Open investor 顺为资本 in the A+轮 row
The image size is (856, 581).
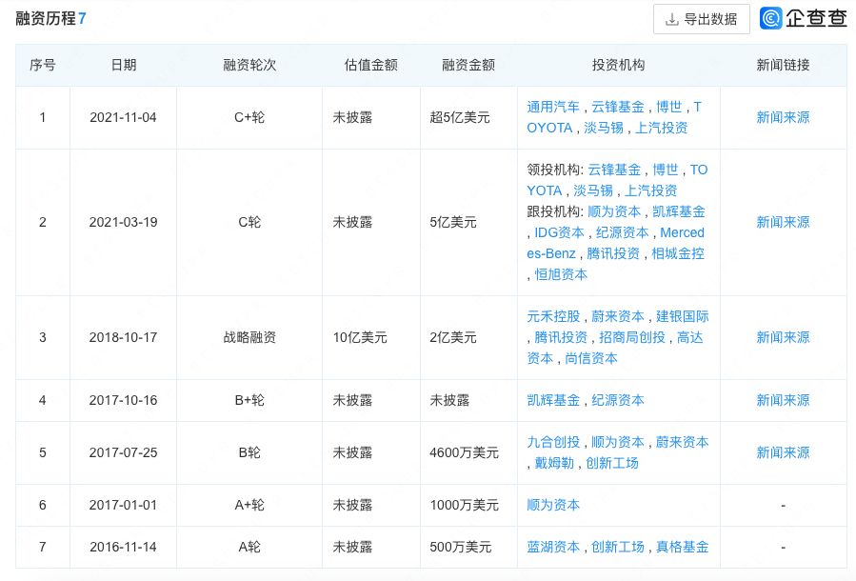pyautogui.click(x=553, y=505)
